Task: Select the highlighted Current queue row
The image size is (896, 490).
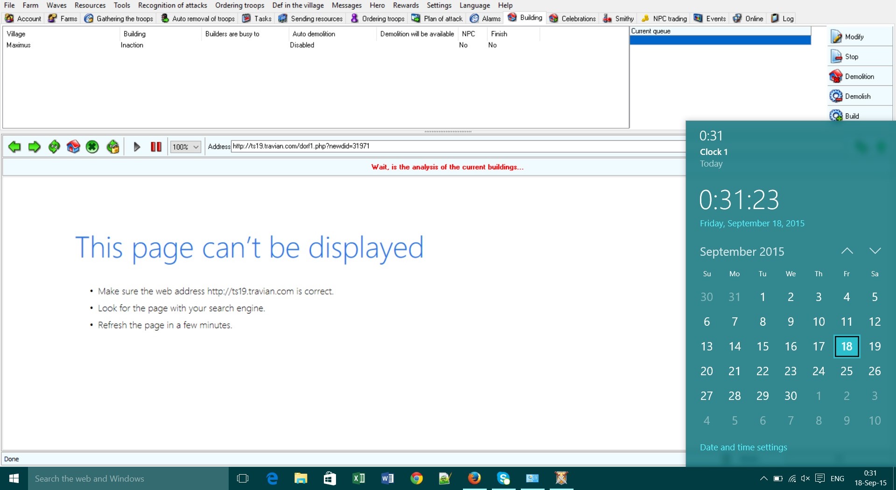Action: pos(720,40)
